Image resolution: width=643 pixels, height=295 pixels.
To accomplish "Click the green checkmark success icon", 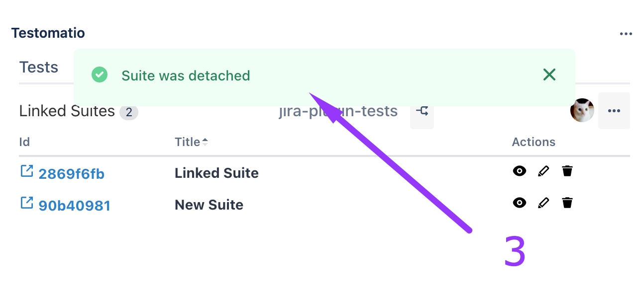I will pyautogui.click(x=100, y=75).
